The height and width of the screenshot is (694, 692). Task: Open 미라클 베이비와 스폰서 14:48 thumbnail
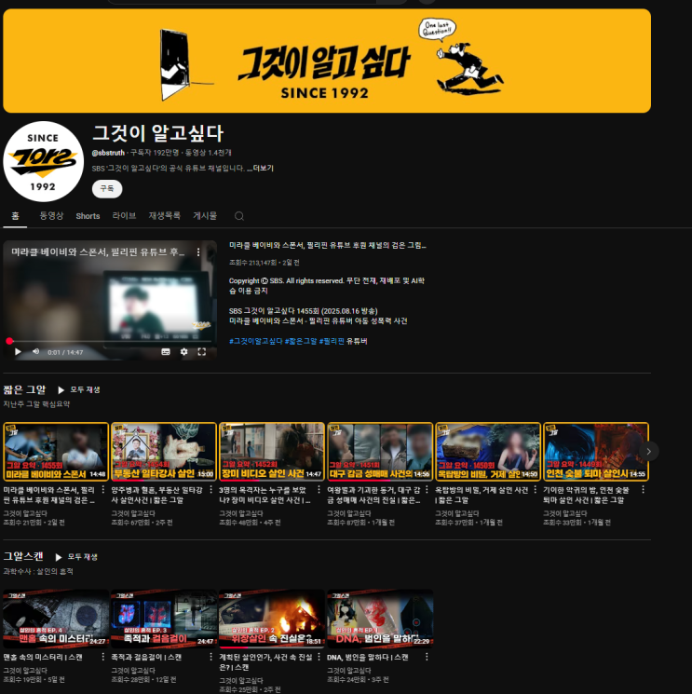pos(56,452)
